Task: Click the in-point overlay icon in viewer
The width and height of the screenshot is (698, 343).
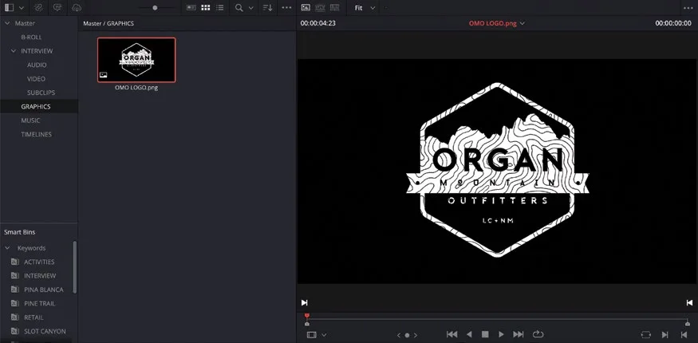Action: pos(305,302)
